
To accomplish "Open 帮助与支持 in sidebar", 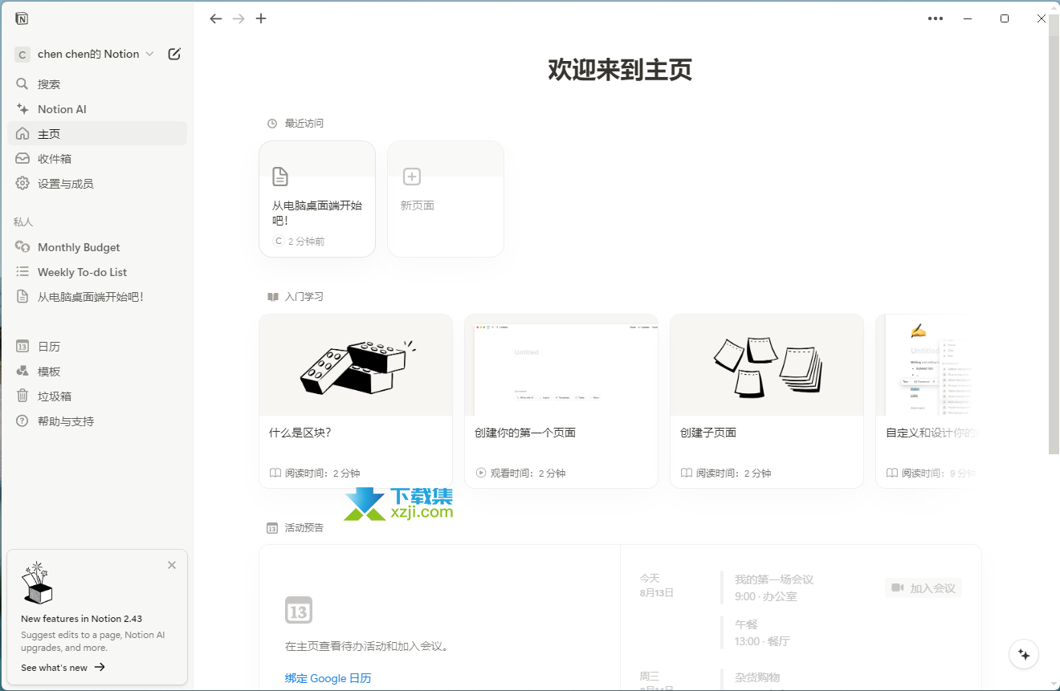I will (x=97, y=421).
